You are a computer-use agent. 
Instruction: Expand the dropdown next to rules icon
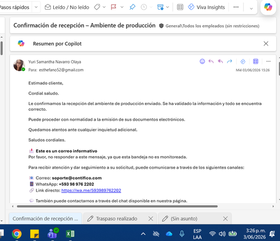coord(167,7)
